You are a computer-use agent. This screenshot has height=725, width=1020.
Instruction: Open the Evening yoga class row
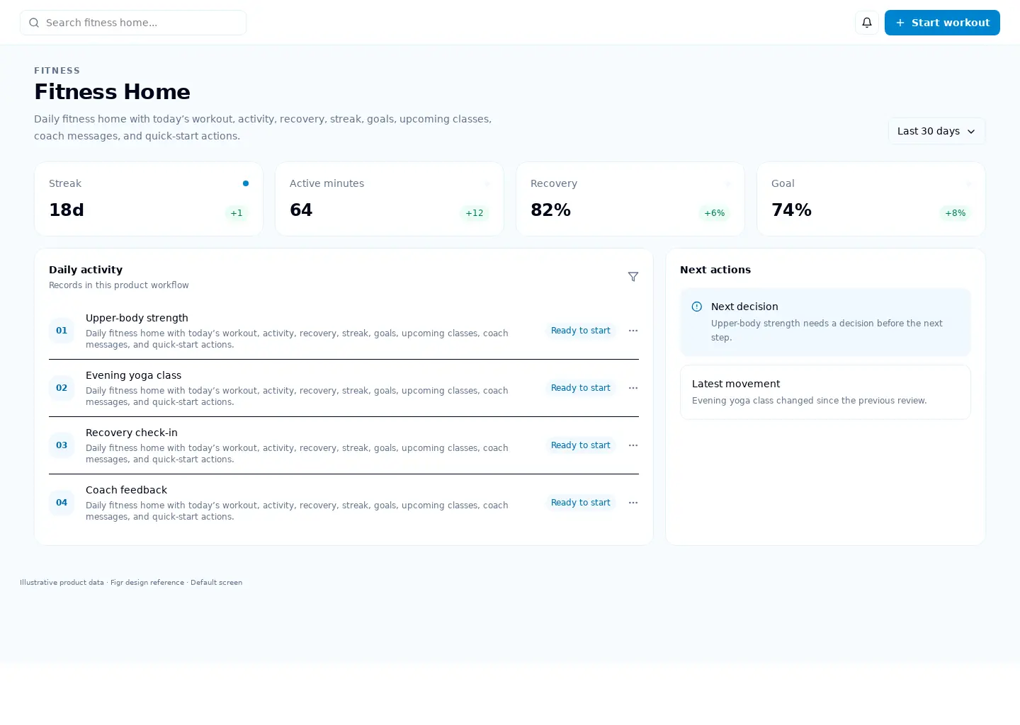click(x=344, y=388)
